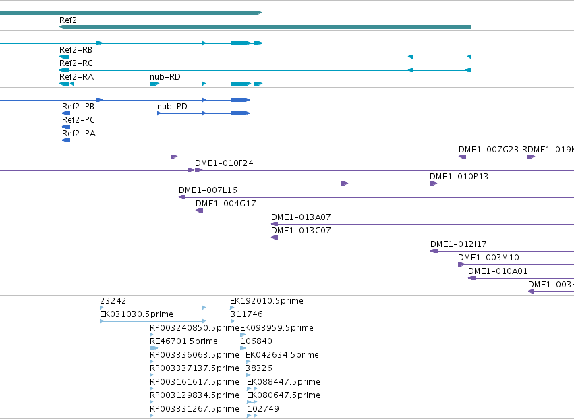Screen dimensions: 574x419
Task: Click the DME1-007L16 clone label
Action: [208, 190]
